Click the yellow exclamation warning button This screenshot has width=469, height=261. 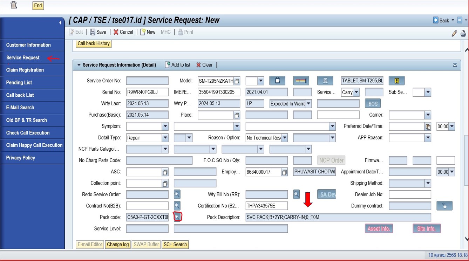tap(396, 81)
